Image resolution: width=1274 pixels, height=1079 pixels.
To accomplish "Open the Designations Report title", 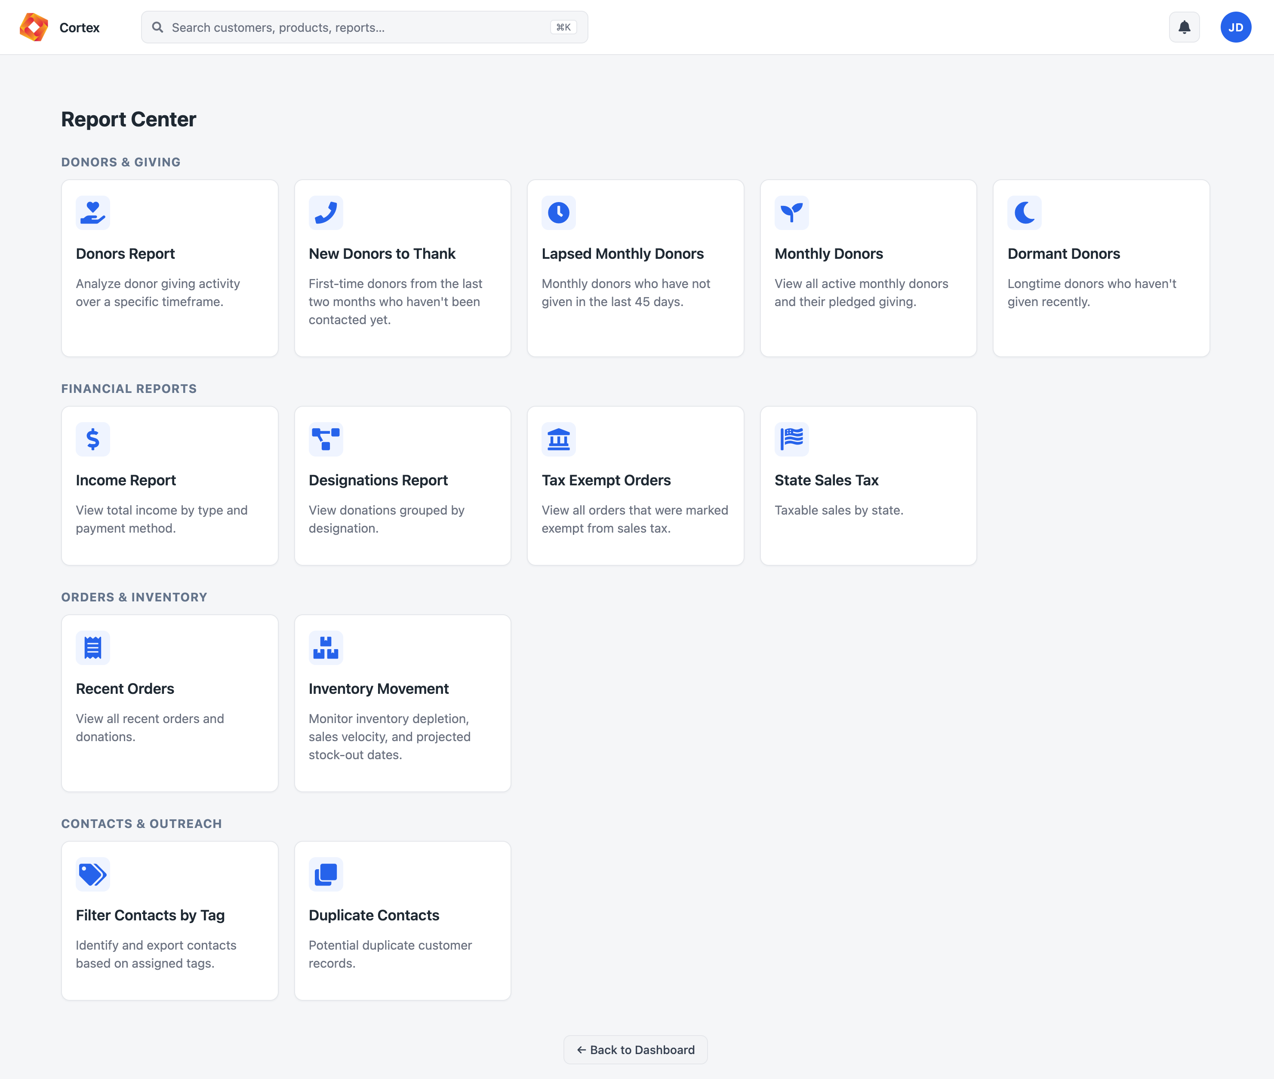I will tap(378, 480).
